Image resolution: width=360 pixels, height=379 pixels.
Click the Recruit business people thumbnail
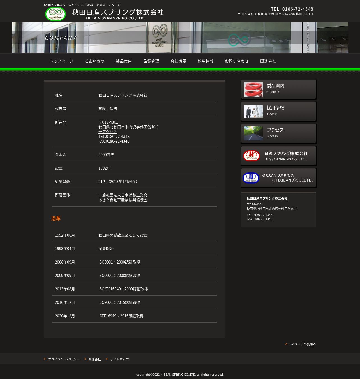click(x=253, y=112)
